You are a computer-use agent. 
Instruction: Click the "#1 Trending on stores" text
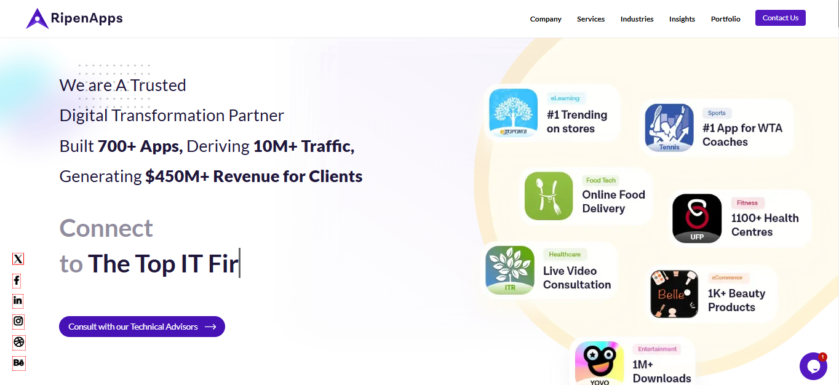577,122
